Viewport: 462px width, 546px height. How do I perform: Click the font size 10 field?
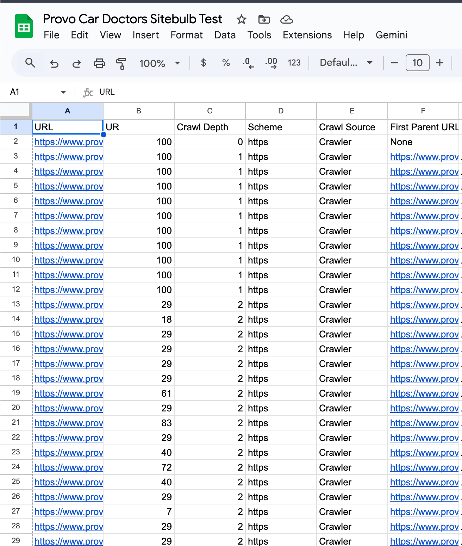coord(417,63)
